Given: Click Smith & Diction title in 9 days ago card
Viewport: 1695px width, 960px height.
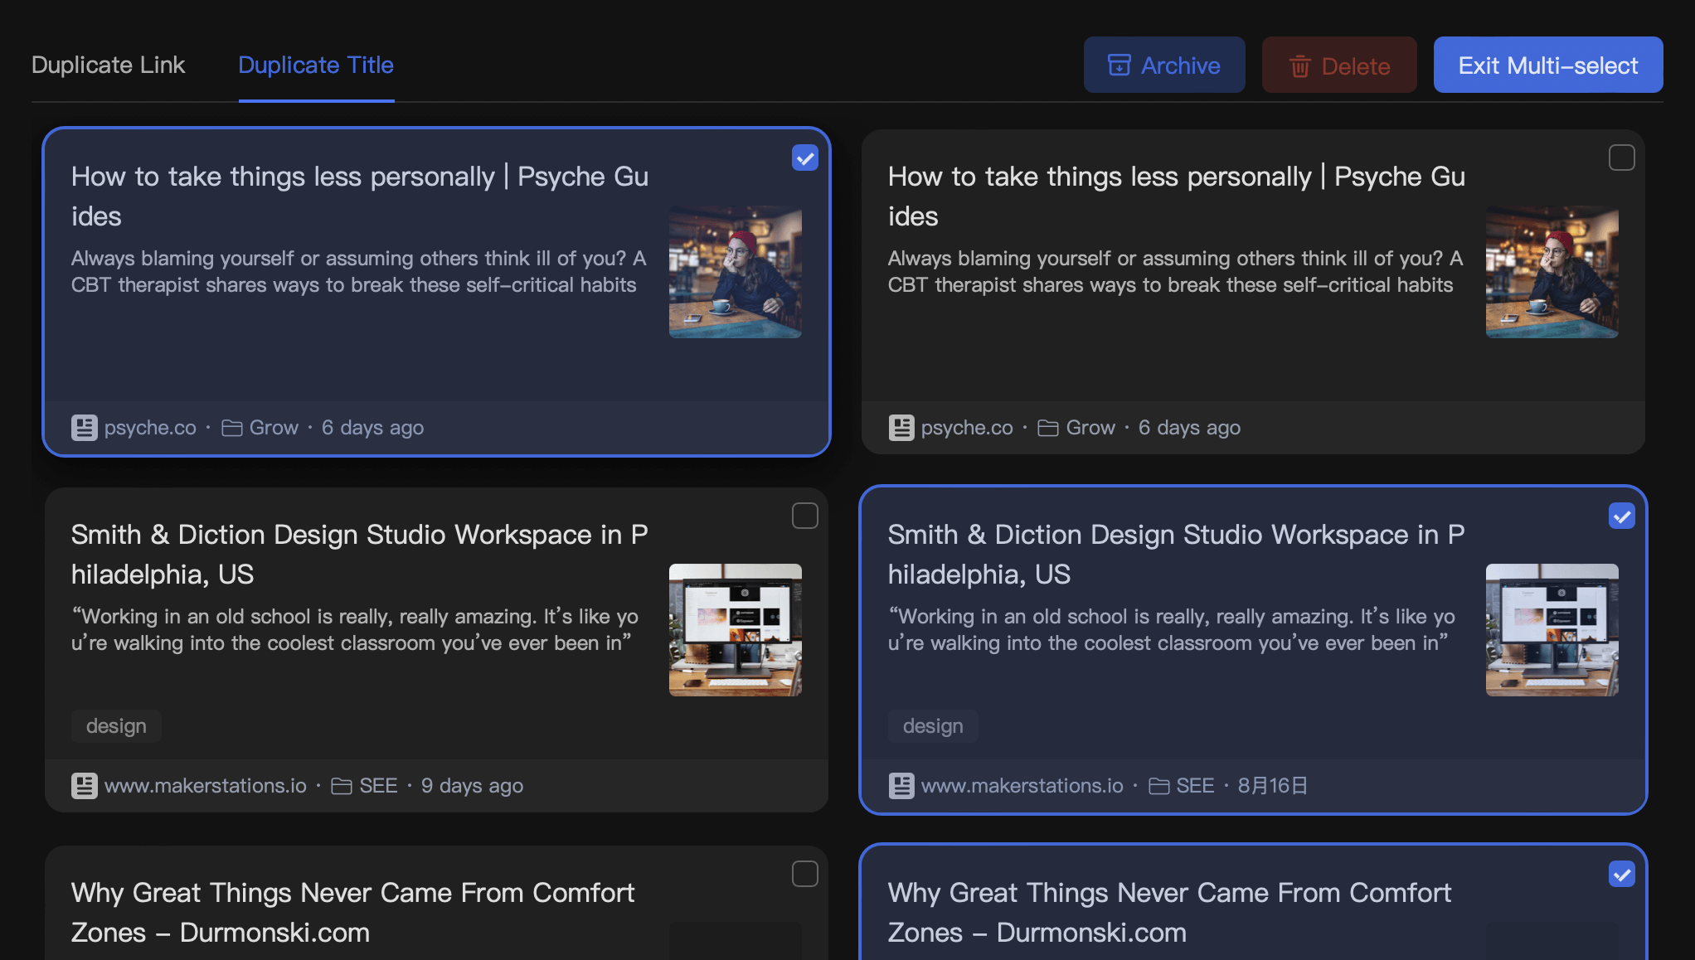Looking at the screenshot, I should tap(360, 555).
